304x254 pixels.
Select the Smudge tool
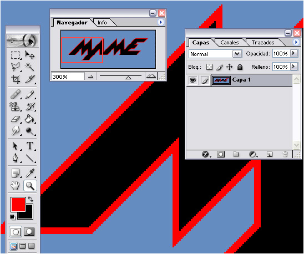tap(16, 131)
